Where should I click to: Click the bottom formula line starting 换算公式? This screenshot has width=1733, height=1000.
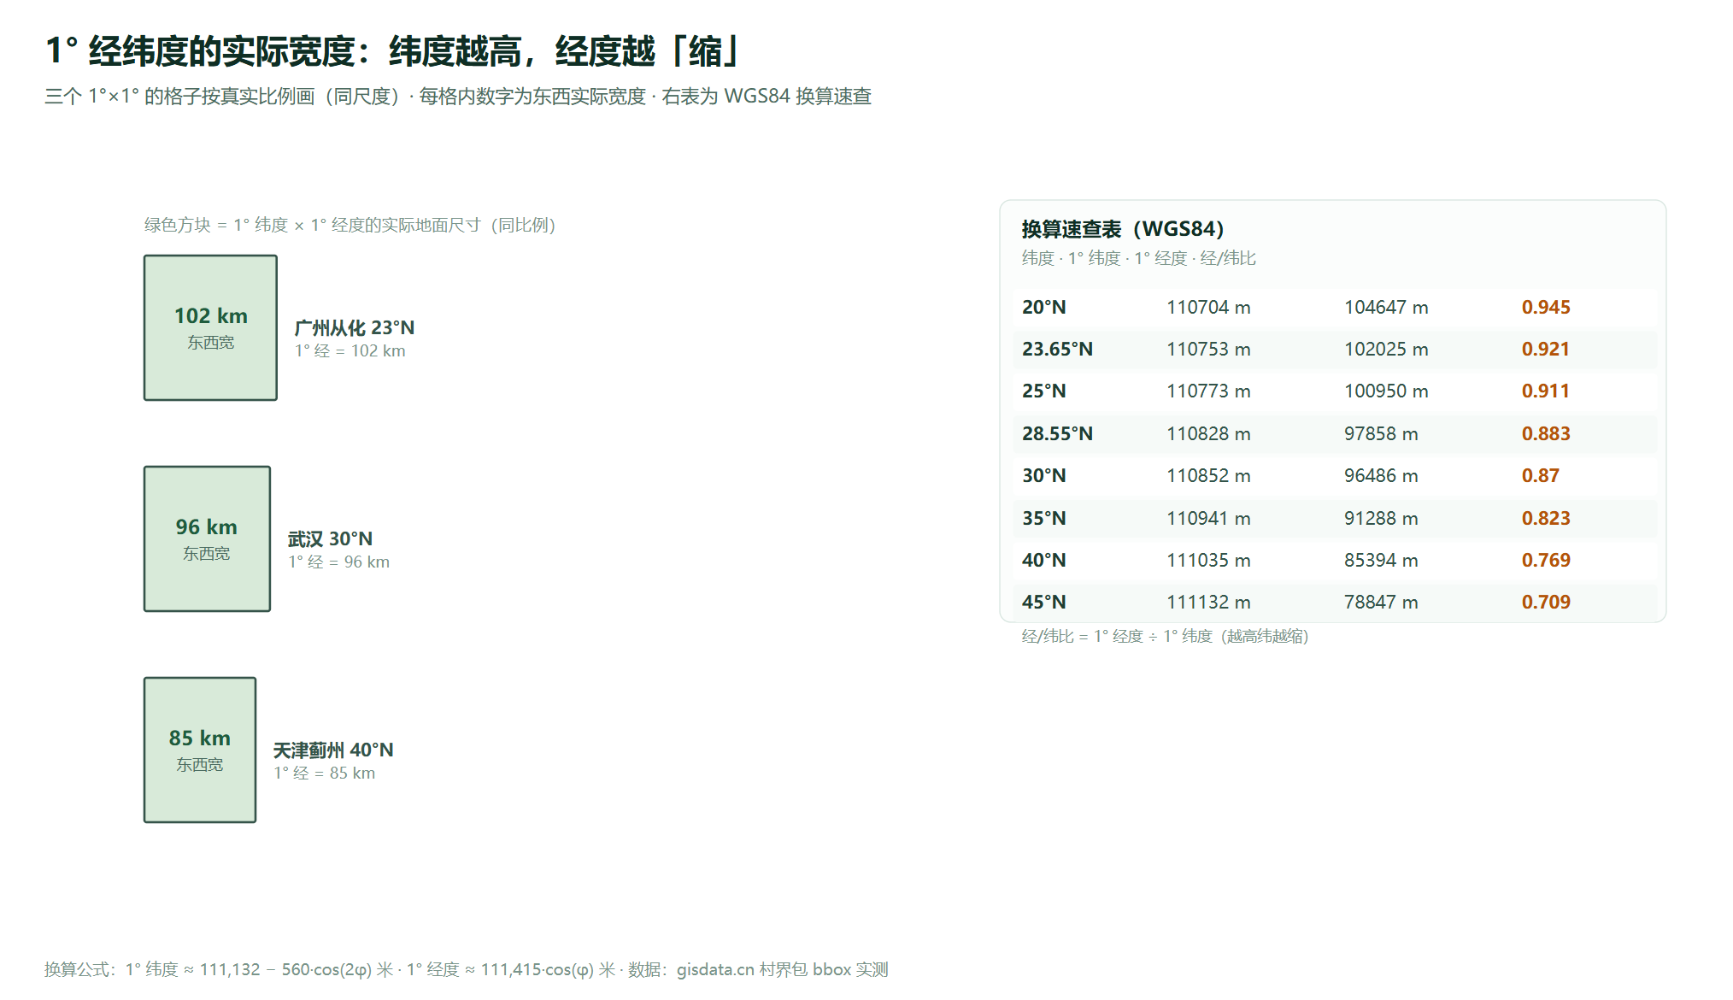467,970
